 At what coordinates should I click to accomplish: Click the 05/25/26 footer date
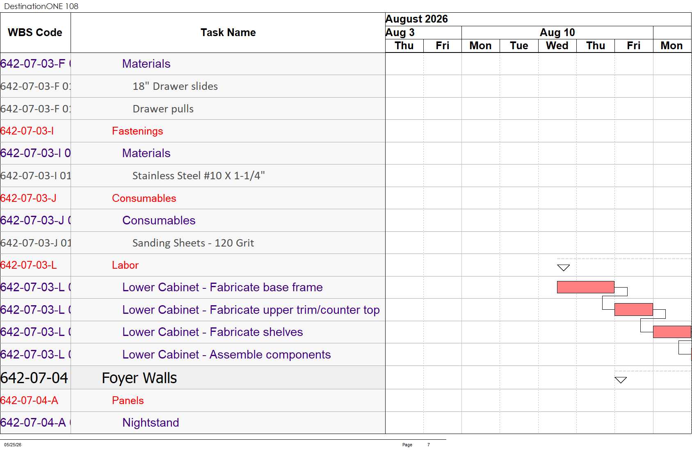tap(13, 445)
